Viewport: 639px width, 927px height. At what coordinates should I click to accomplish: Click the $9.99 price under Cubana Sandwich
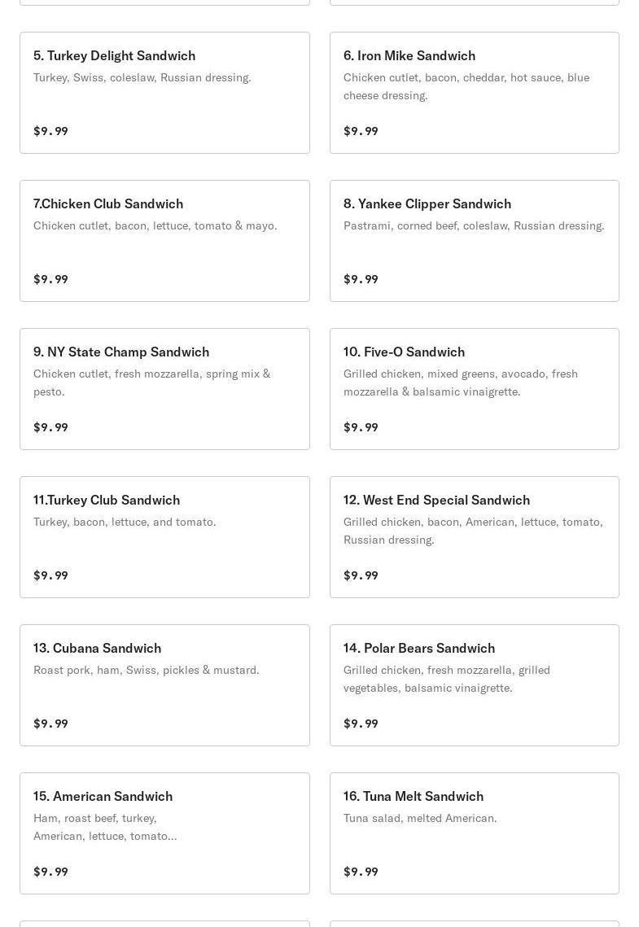(x=50, y=724)
